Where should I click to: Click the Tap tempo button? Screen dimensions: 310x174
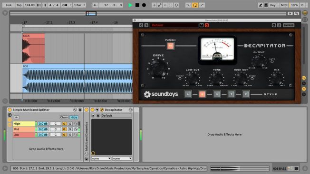(x=19, y=5)
